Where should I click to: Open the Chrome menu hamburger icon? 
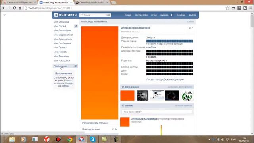pyautogui.click(x=250, y=8)
